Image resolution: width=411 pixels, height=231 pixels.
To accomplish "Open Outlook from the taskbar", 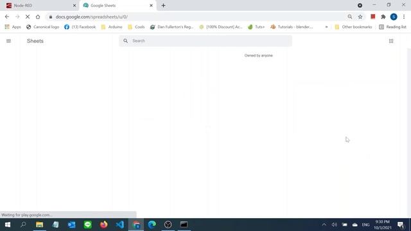I will (x=71, y=225).
